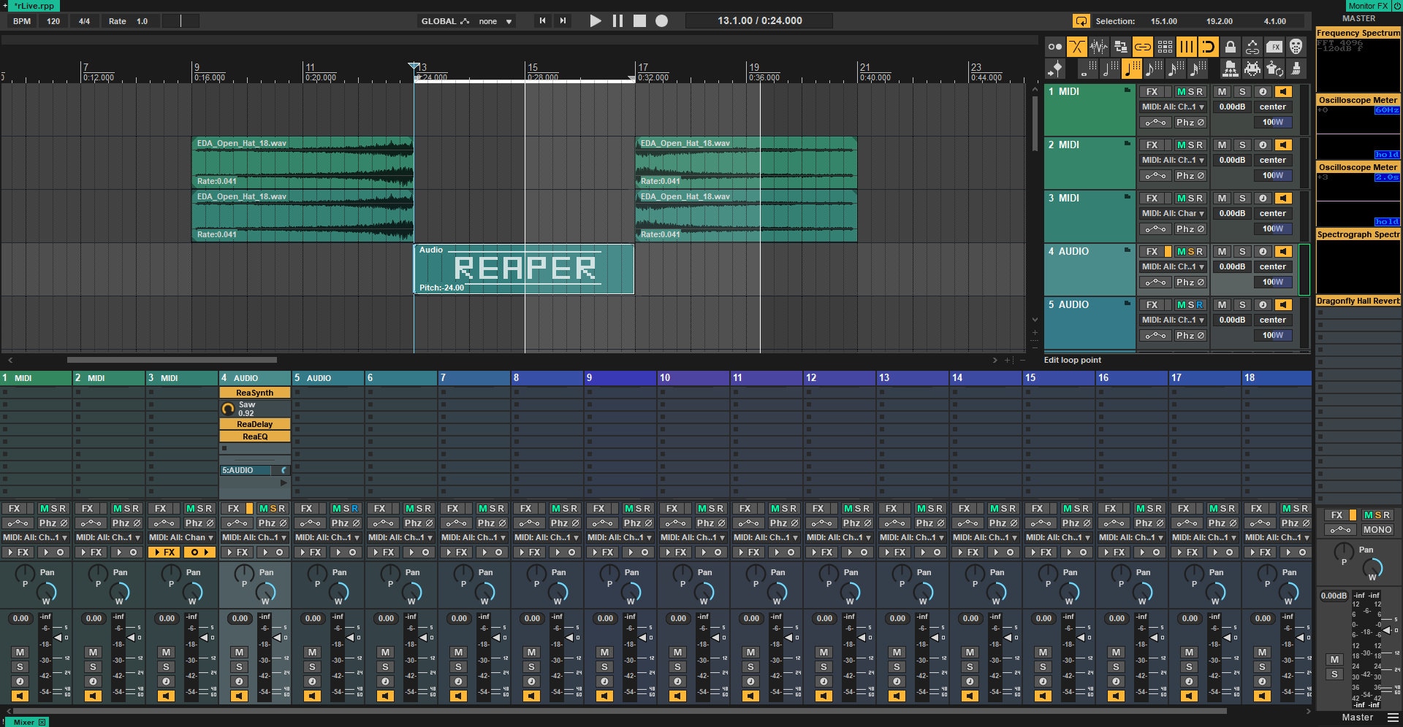
Task: Toggle record monitoring speaker on track 3 MIDI
Action: click(1283, 198)
